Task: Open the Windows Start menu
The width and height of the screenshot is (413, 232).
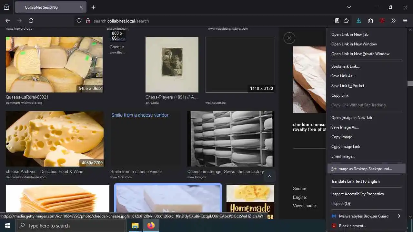Action: pos(8,226)
